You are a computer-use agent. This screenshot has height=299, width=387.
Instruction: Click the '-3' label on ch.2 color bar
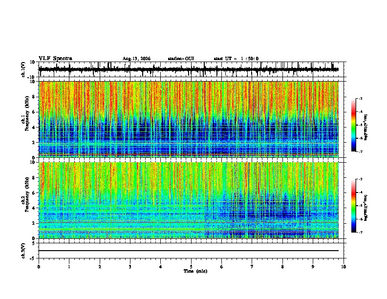pyautogui.click(x=360, y=179)
